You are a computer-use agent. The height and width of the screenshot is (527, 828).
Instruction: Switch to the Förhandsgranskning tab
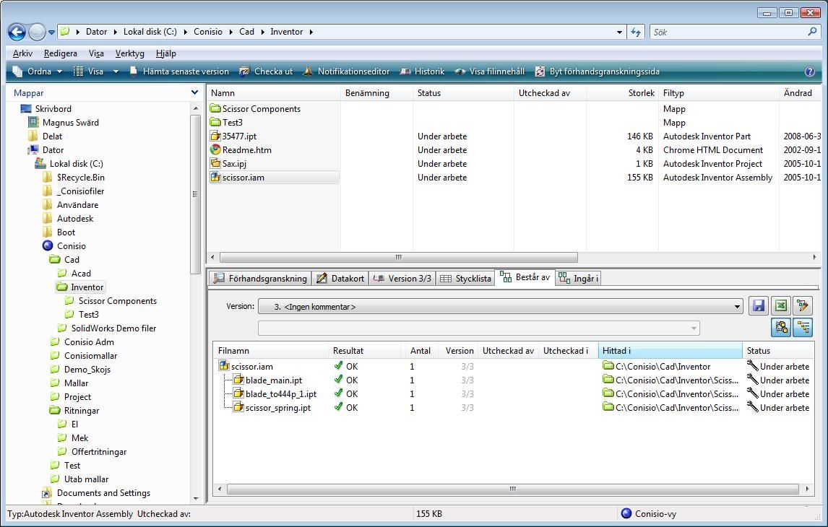point(260,278)
